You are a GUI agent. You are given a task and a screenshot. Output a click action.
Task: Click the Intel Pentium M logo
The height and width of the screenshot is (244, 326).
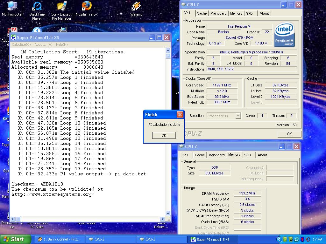tap(284, 35)
